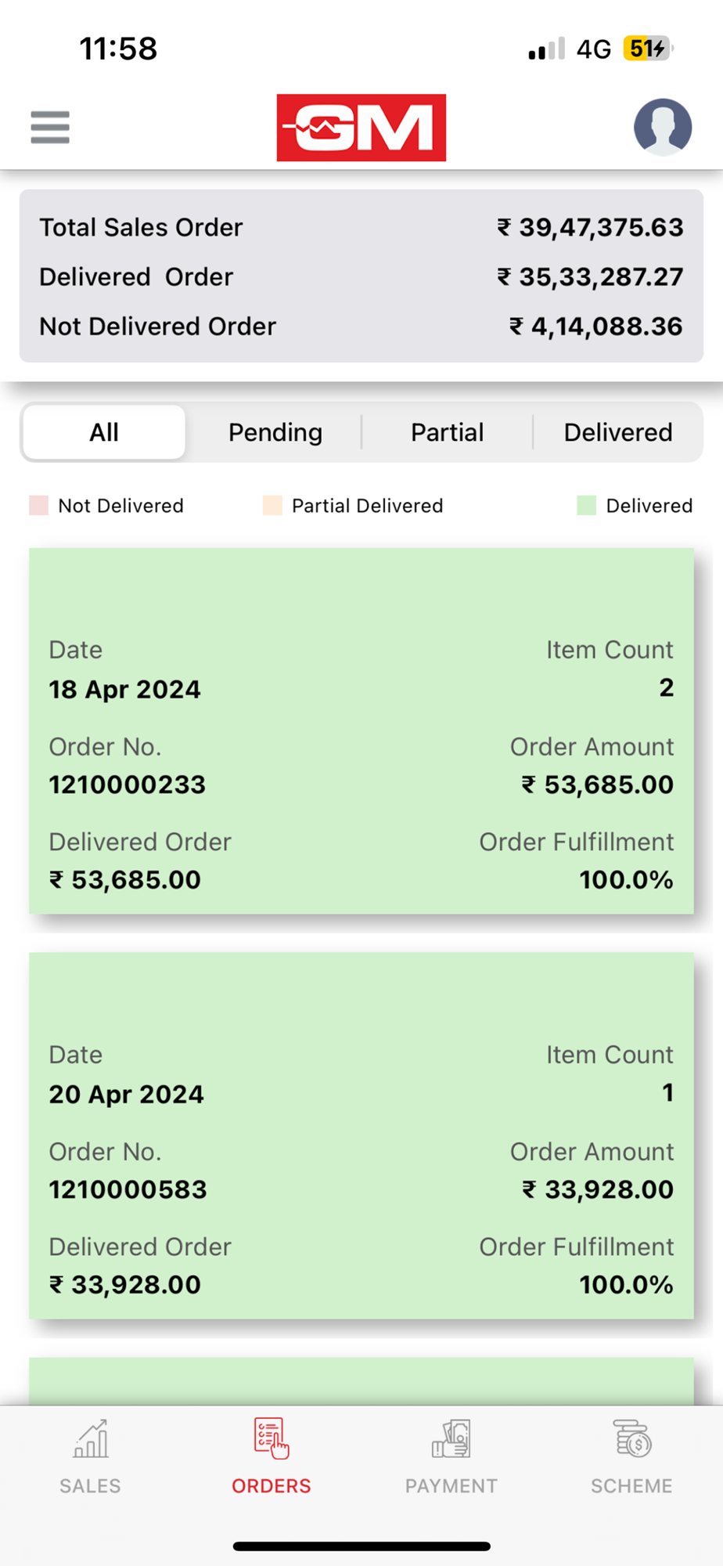This screenshot has width=723, height=1566.
Task: Tap the Total Sales Order summary row
Action: [x=361, y=227]
